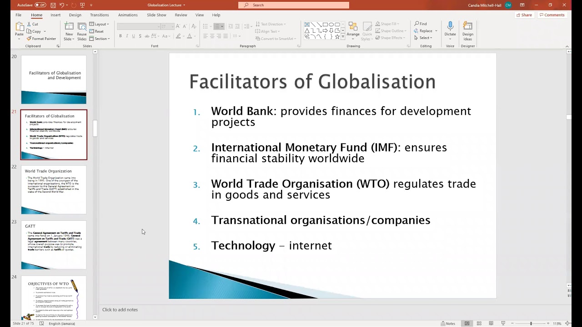Click the Comments button
This screenshot has height=327, width=582.
552,15
